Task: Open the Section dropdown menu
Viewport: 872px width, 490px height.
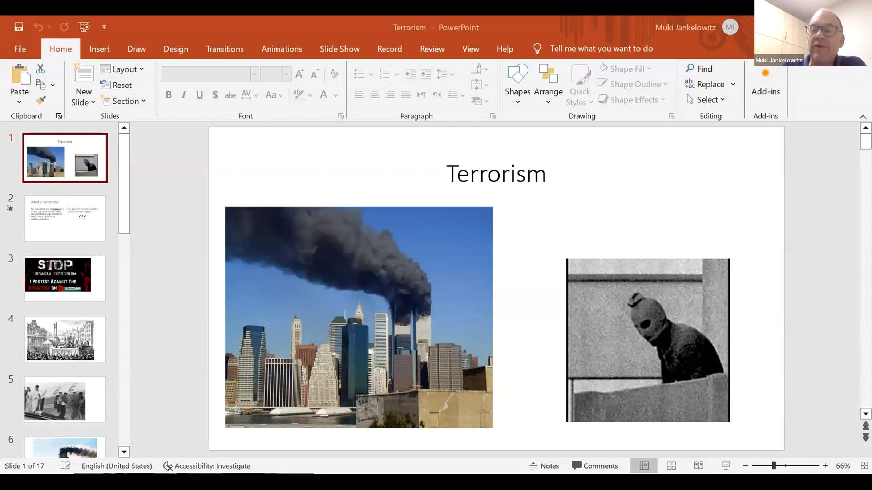Action: tap(125, 101)
